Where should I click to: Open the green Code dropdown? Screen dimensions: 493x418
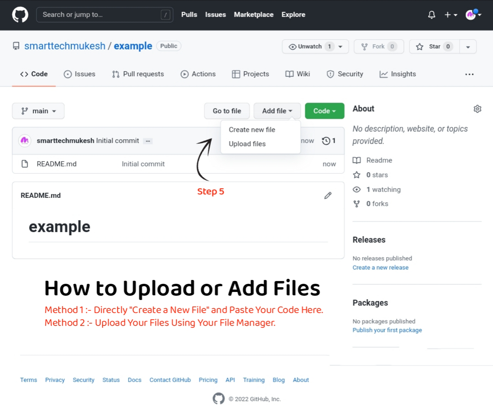(324, 111)
